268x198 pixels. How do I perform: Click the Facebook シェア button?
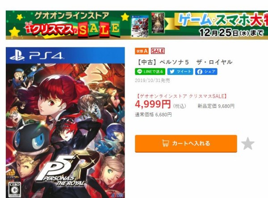click(206, 71)
